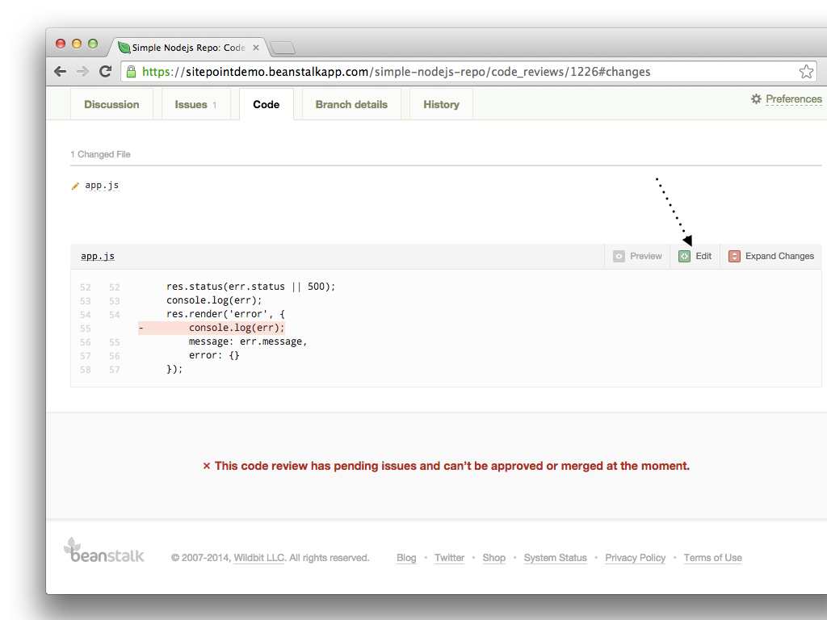The height and width of the screenshot is (620, 827).
Task: Go back with the browser back arrow
Action: (x=61, y=72)
